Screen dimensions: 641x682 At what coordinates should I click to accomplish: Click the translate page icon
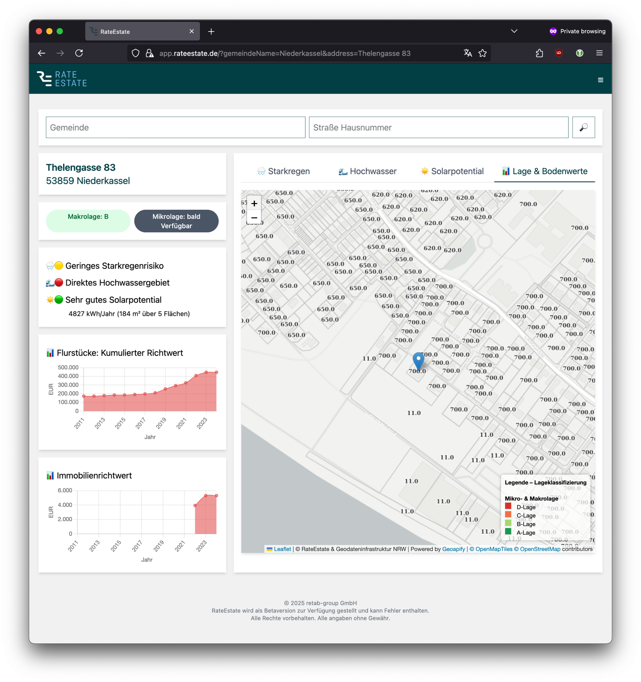[x=467, y=53]
